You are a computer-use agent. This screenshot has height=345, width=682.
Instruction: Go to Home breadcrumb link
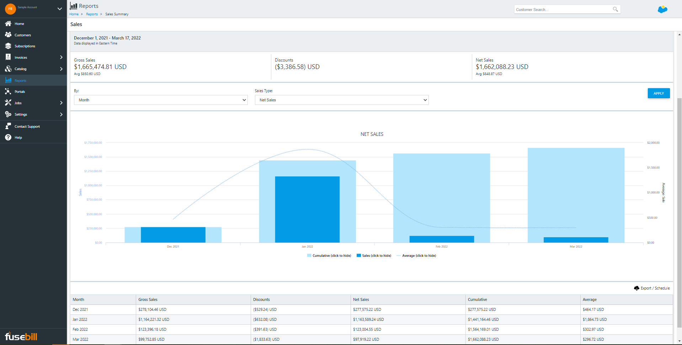click(x=74, y=14)
